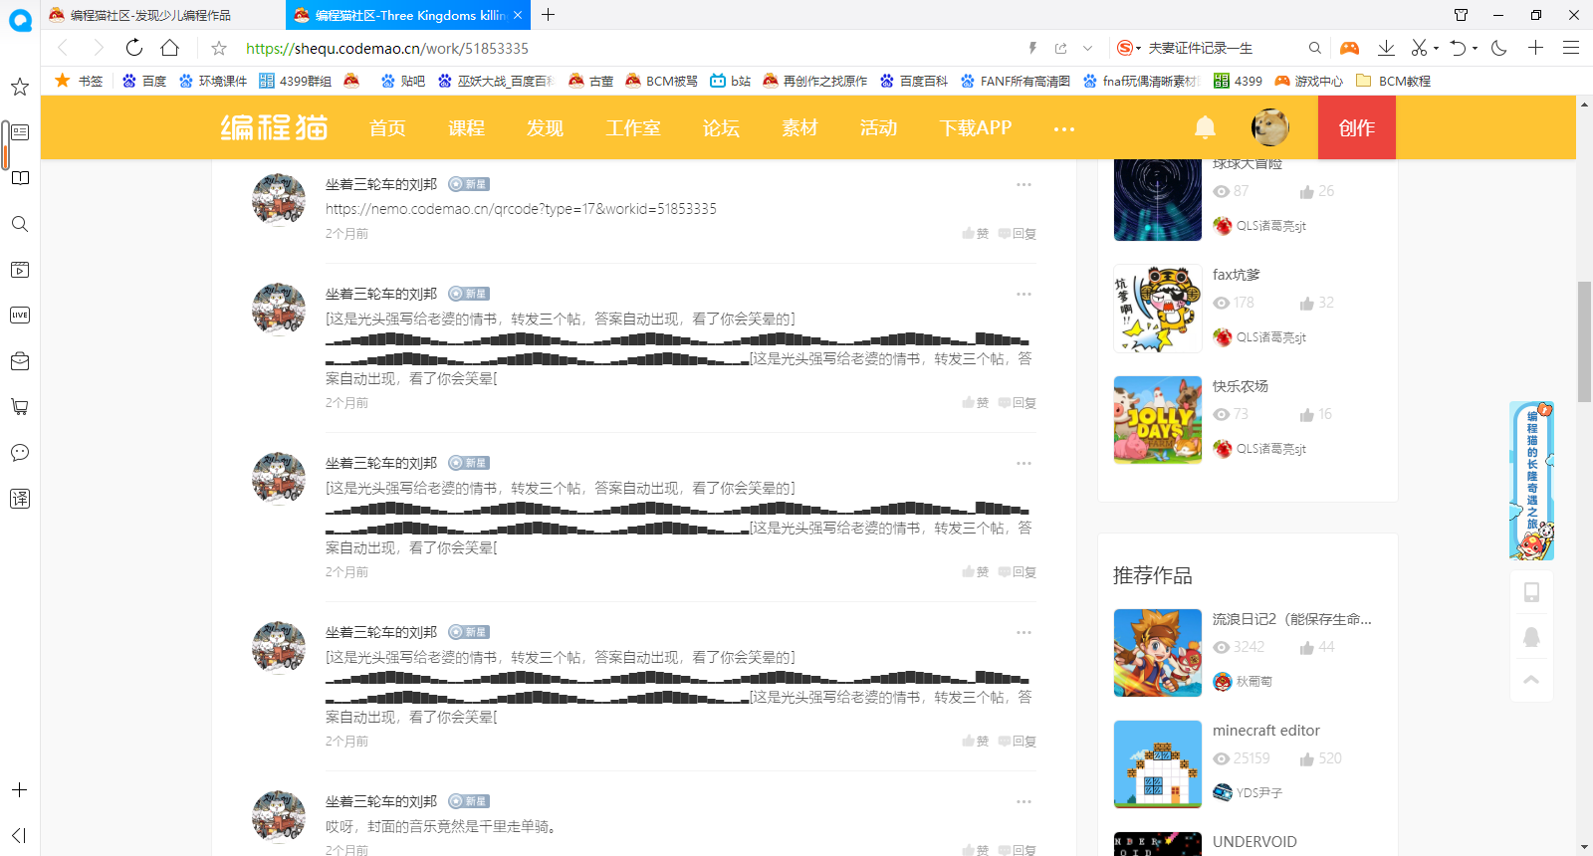Image resolution: width=1593 pixels, height=856 pixels.
Task: Go to the 首页 menu item
Action: pyautogui.click(x=387, y=127)
